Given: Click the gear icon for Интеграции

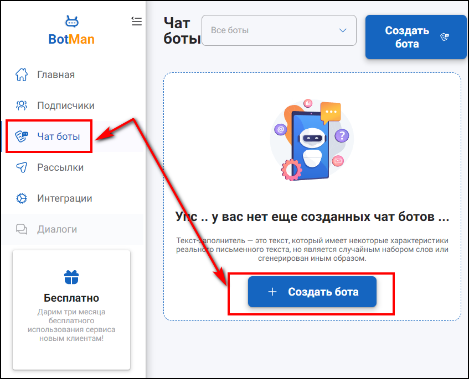Looking at the screenshot, I should (22, 198).
